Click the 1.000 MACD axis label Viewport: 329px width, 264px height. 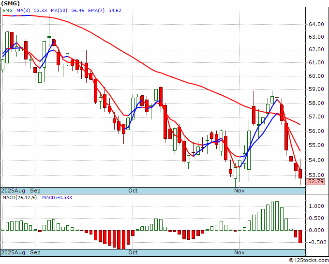pos(316,206)
